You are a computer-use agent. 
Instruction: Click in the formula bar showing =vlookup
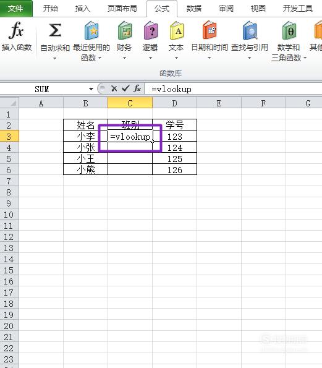(233, 89)
